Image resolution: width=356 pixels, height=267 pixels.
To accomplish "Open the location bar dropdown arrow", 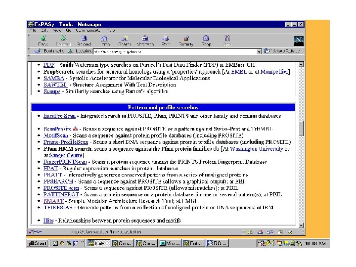I will [259, 52].
